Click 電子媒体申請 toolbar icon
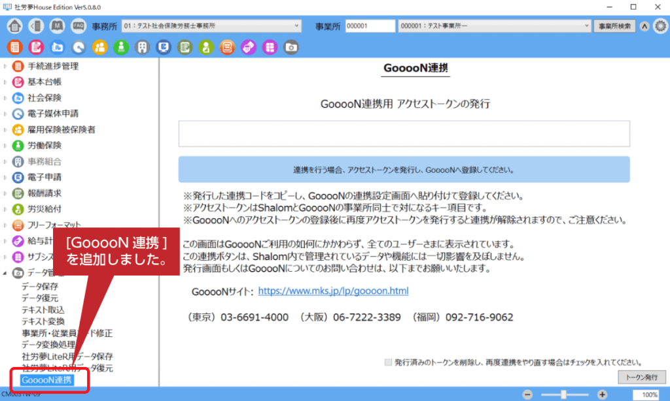The width and height of the screenshot is (670, 401). (79, 48)
